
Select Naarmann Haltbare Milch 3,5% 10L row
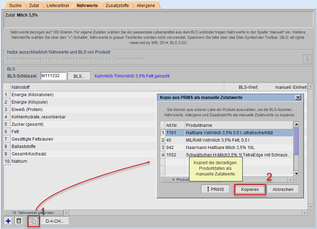pyautogui.click(x=229, y=147)
